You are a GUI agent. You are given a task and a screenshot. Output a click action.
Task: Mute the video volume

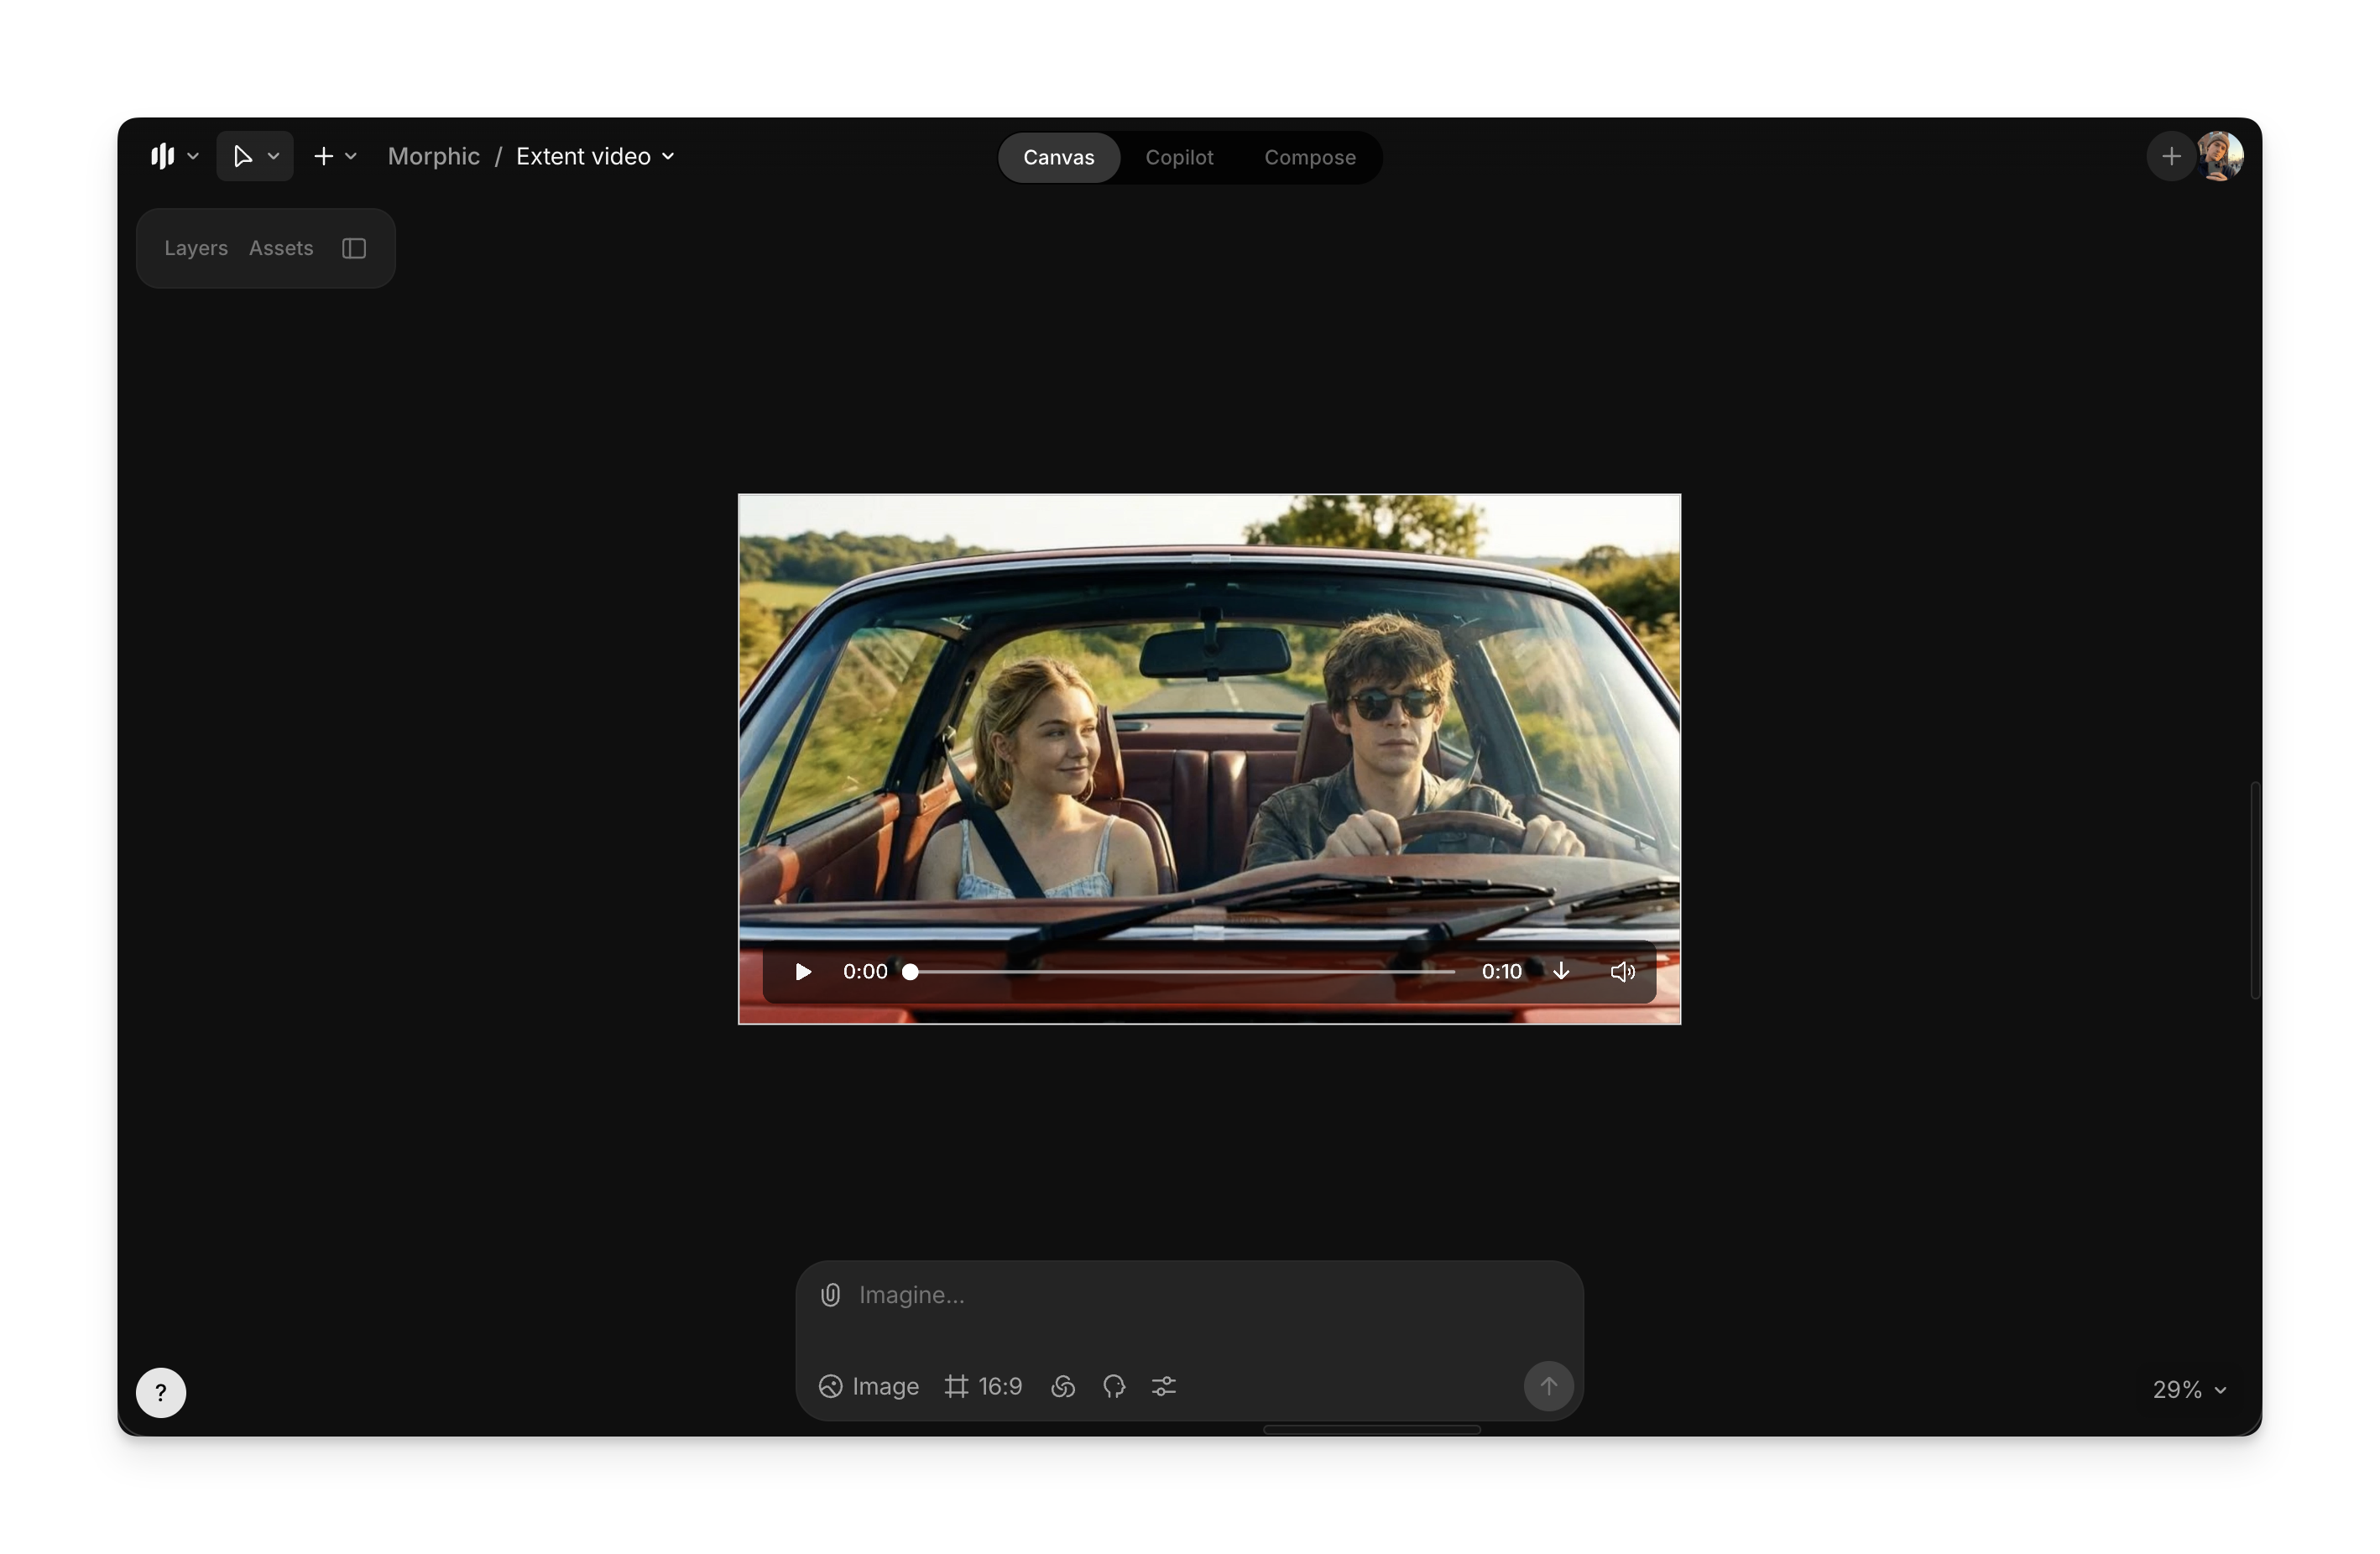coord(1622,971)
